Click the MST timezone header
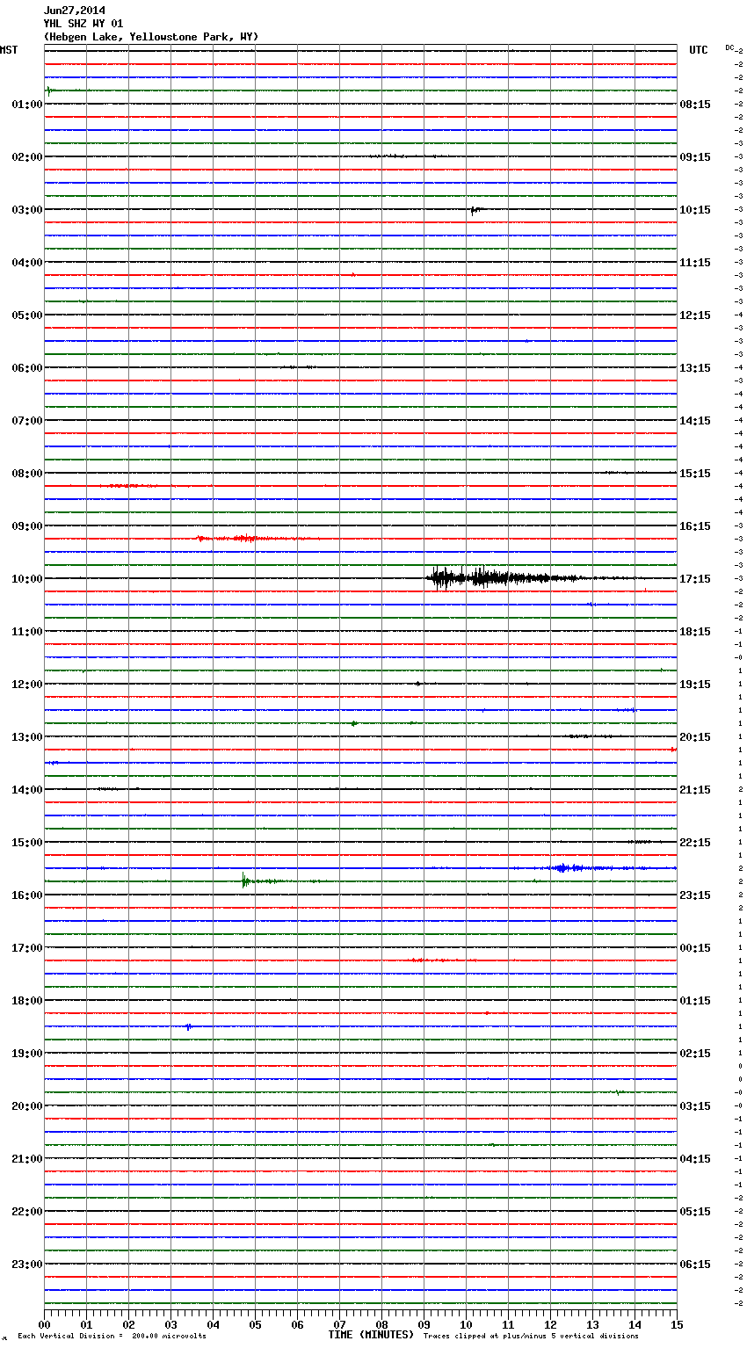The height and width of the screenshot is (1348, 747). [x=9, y=50]
